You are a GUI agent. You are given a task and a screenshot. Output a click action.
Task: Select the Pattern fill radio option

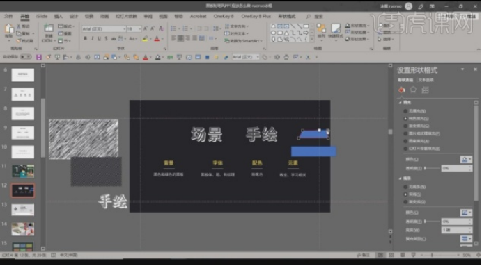405,141
